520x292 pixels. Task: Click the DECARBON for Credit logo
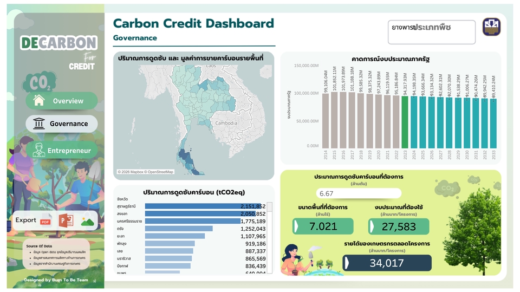(x=60, y=50)
